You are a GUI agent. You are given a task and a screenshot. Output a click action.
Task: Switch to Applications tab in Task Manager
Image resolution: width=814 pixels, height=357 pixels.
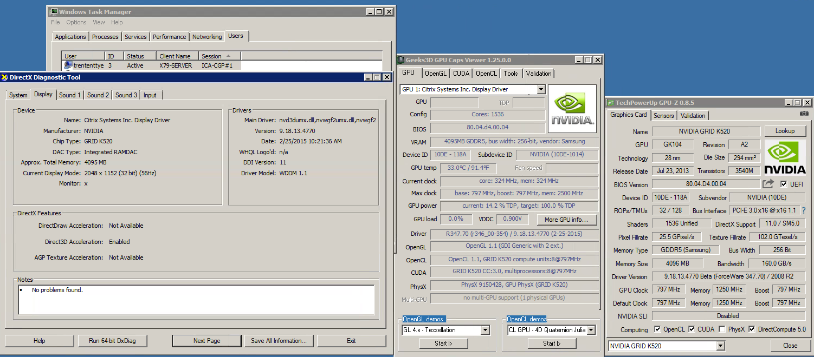[x=70, y=37]
